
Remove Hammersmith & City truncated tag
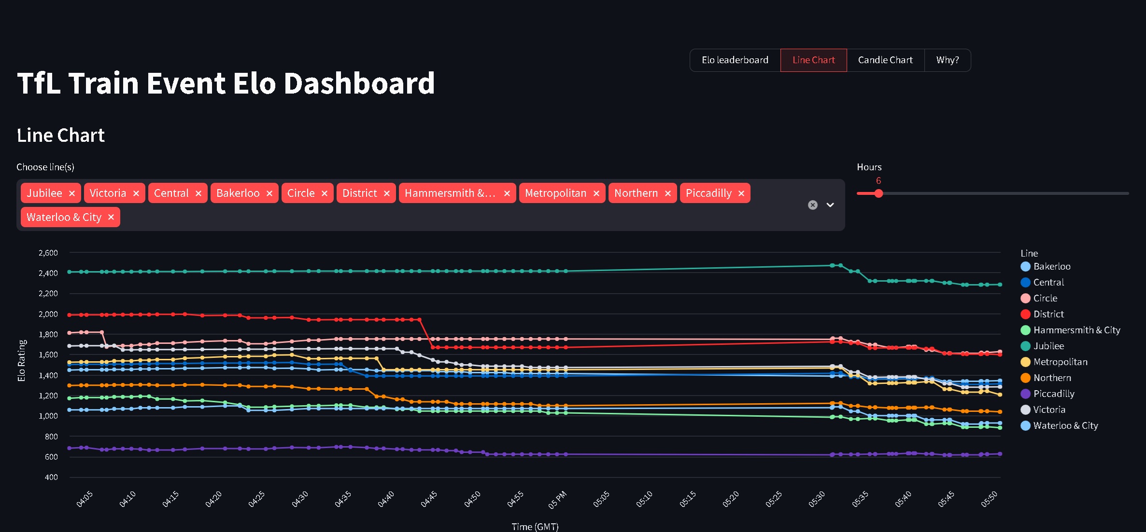pyautogui.click(x=507, y=193)
